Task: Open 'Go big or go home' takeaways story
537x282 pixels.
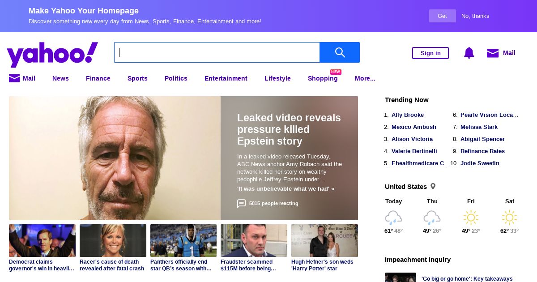Action: point(467,278)
